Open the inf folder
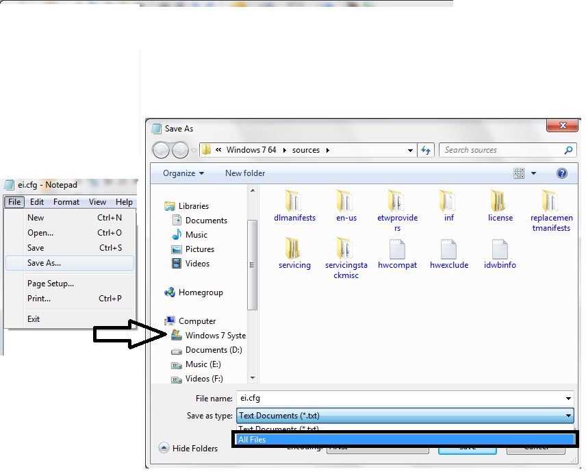 pos(448,206)
